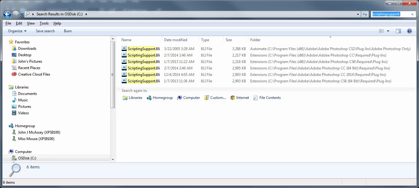The height and width of the screenshot is (188, 419).
Task: Open the Tools menu
Action: [44, 23]
